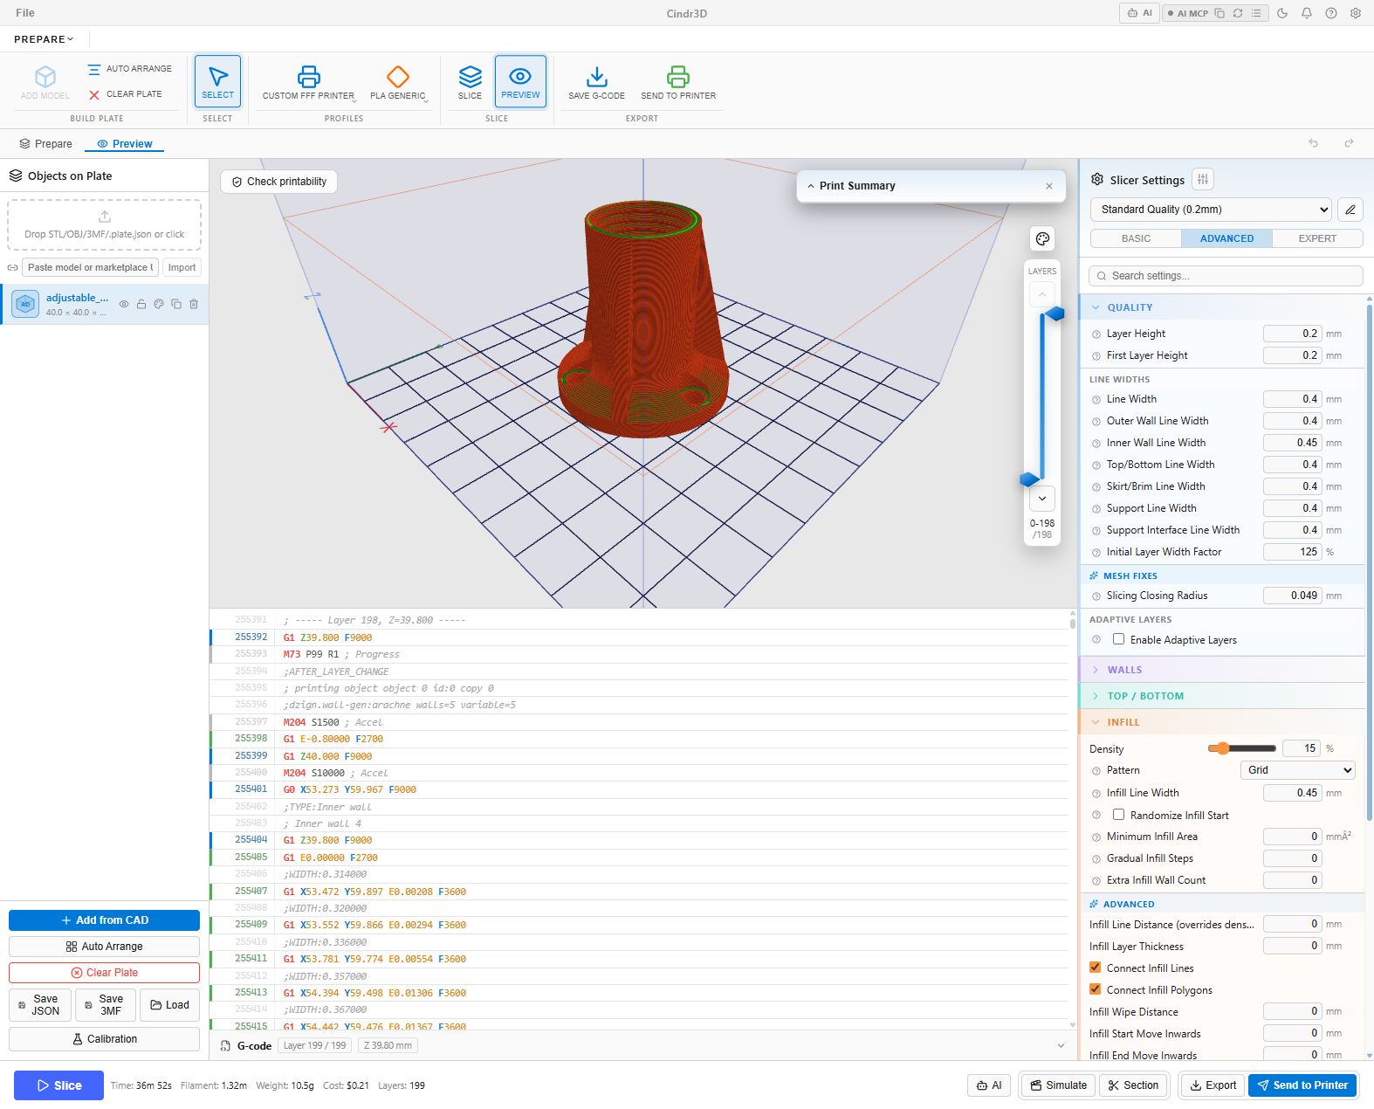Click the Clear Plate red X icon
Image resolution: width=1374 pixels, height=1109 pixels.
click(94, 94)
